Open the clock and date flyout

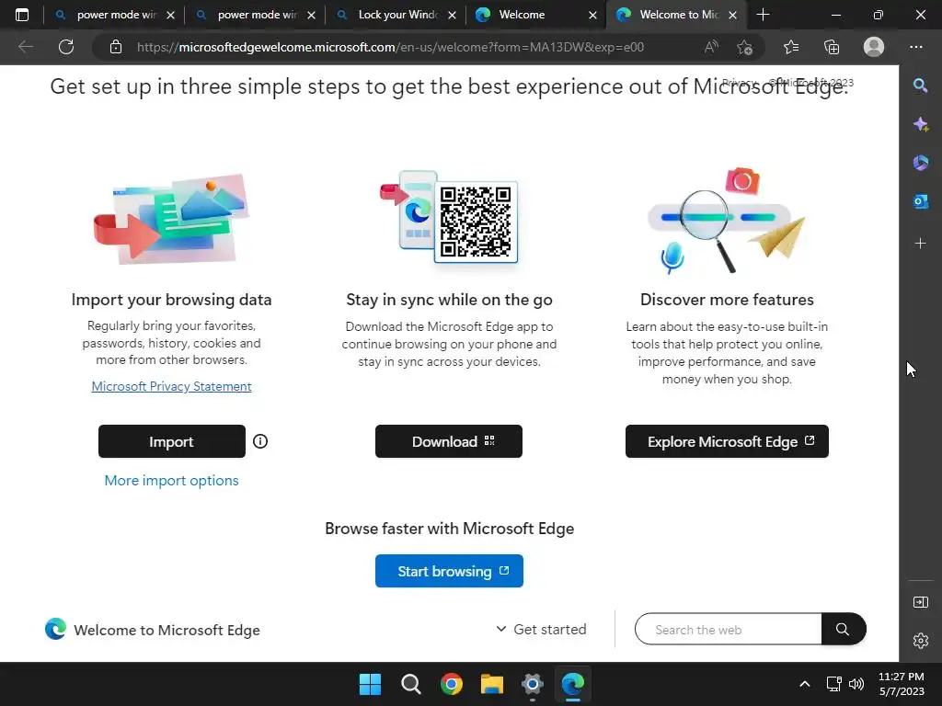click(902, 684)
